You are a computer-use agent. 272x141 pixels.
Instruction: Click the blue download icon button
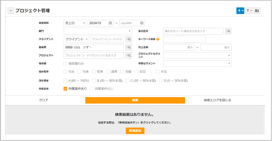point(240,10)
